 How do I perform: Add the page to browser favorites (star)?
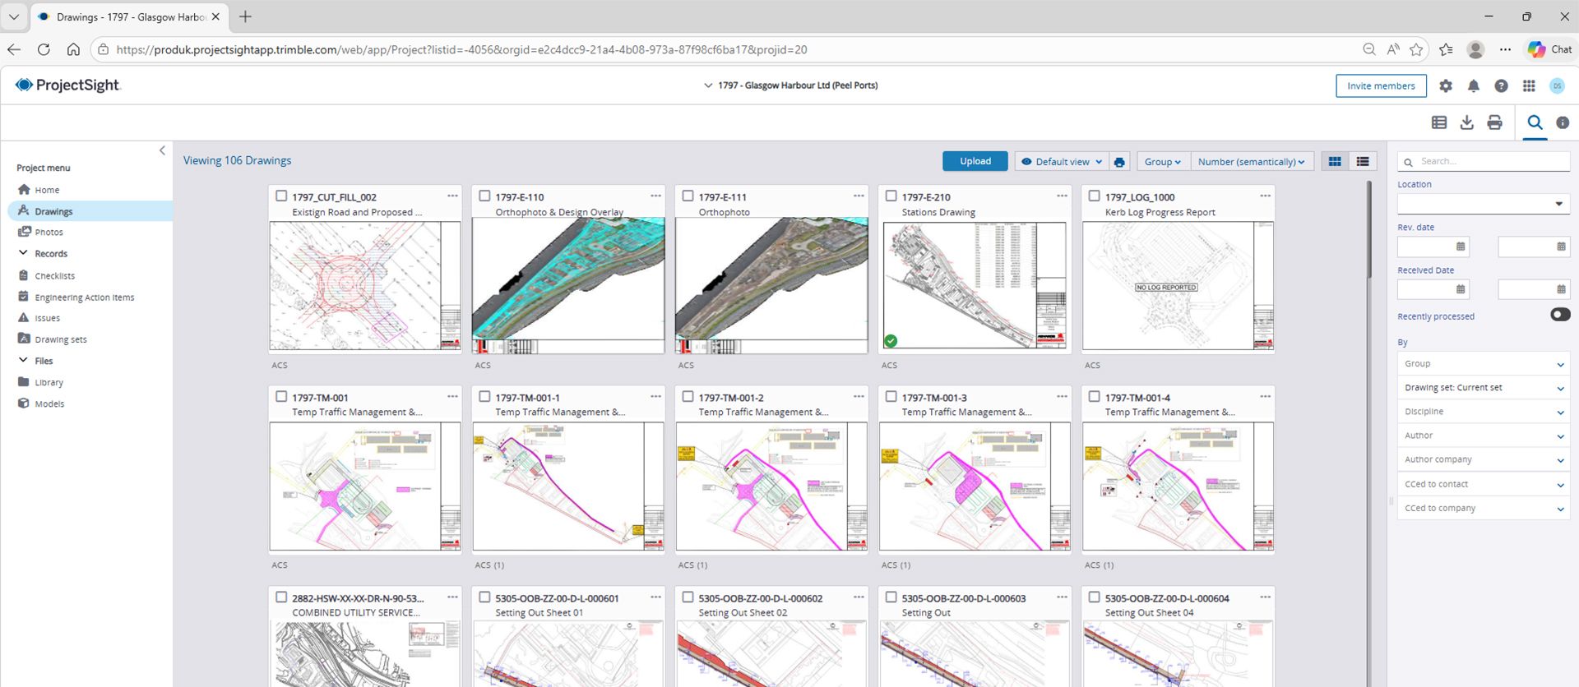(1416, 49)
